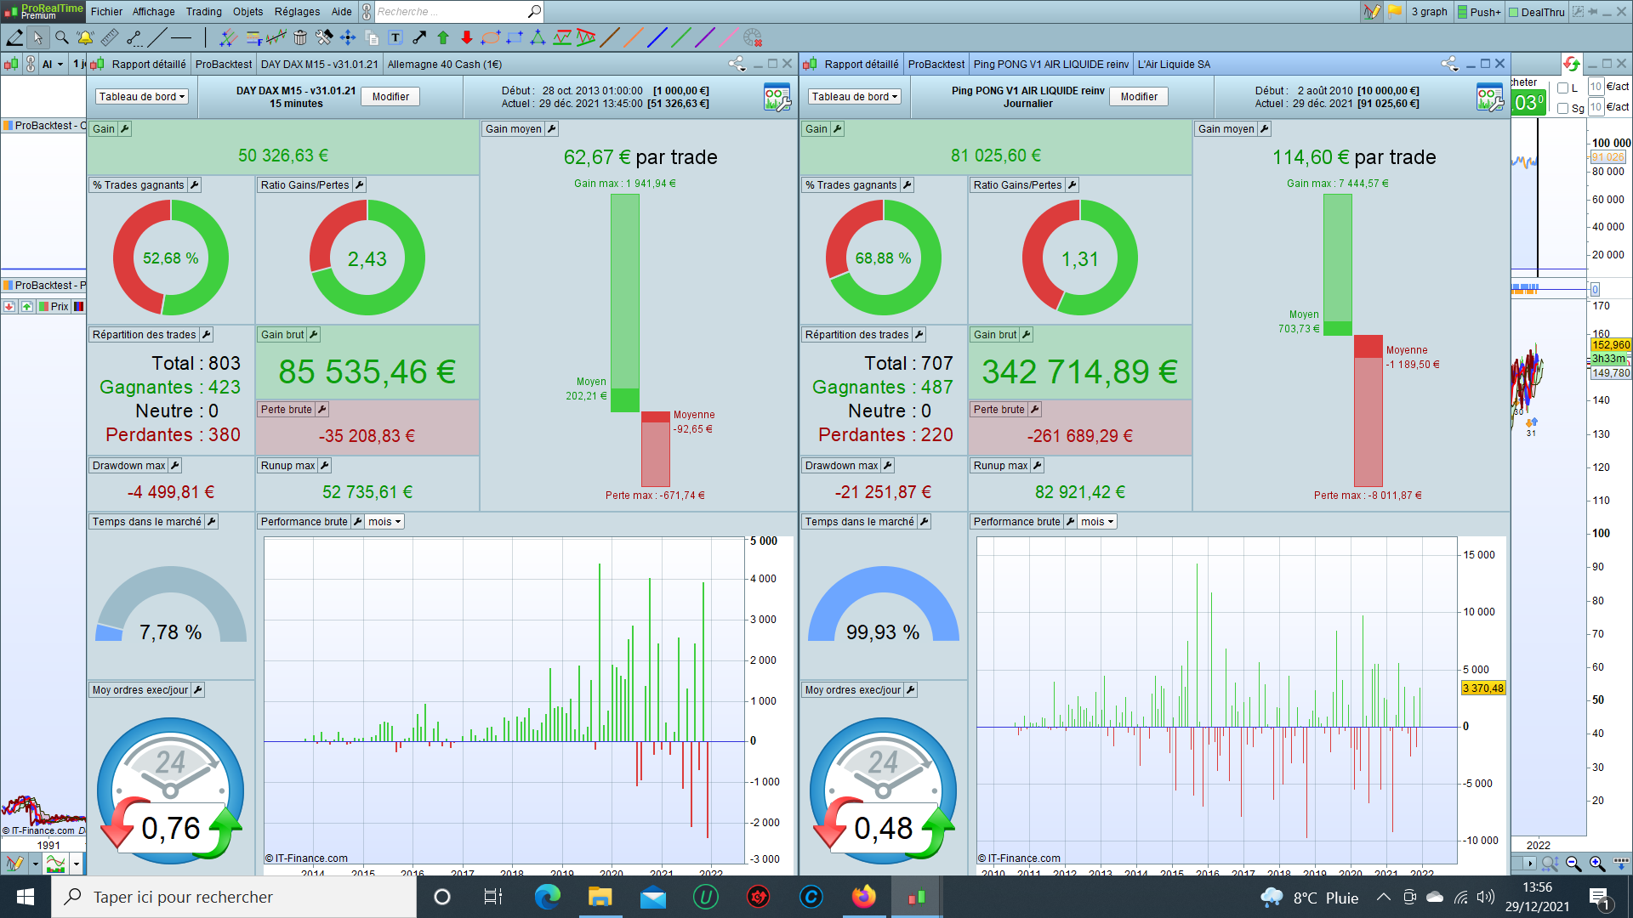Open the Trading menu
The image size is (1633, 918).
(203, 11)
